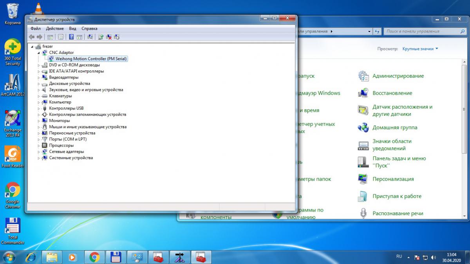Open the Windows Start menu
This screenshot has height=264, width=470.
[9, 257]
